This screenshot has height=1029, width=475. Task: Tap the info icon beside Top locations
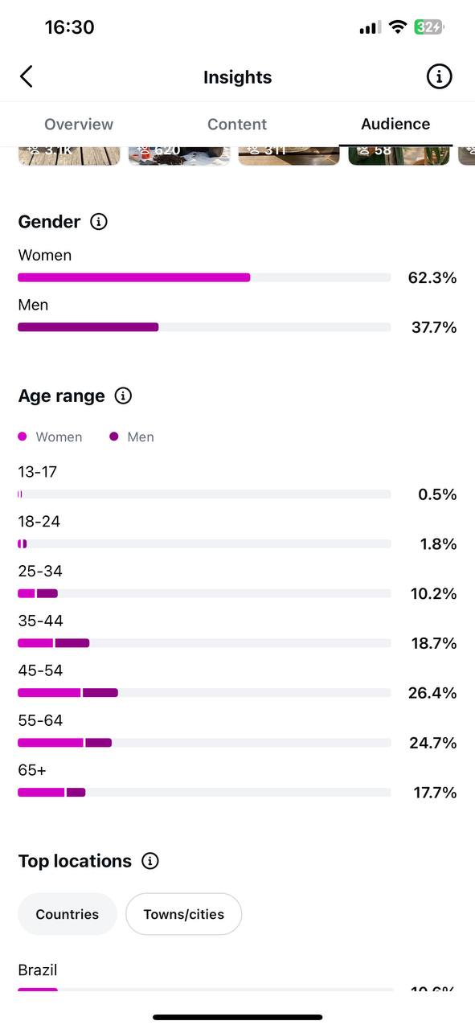(150, 861)
